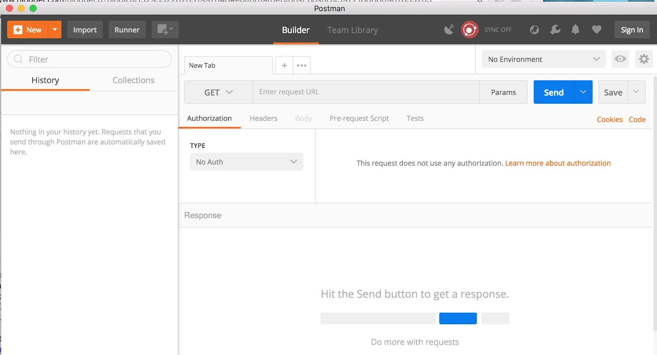Open the GET method dropdown
The width and height of the screenshot is (657, 355).
coord(218,92)
